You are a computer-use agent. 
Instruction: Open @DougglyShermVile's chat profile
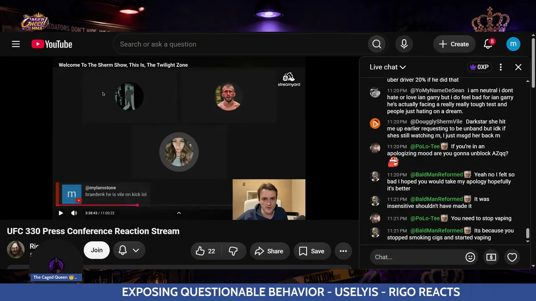[436, 122]
